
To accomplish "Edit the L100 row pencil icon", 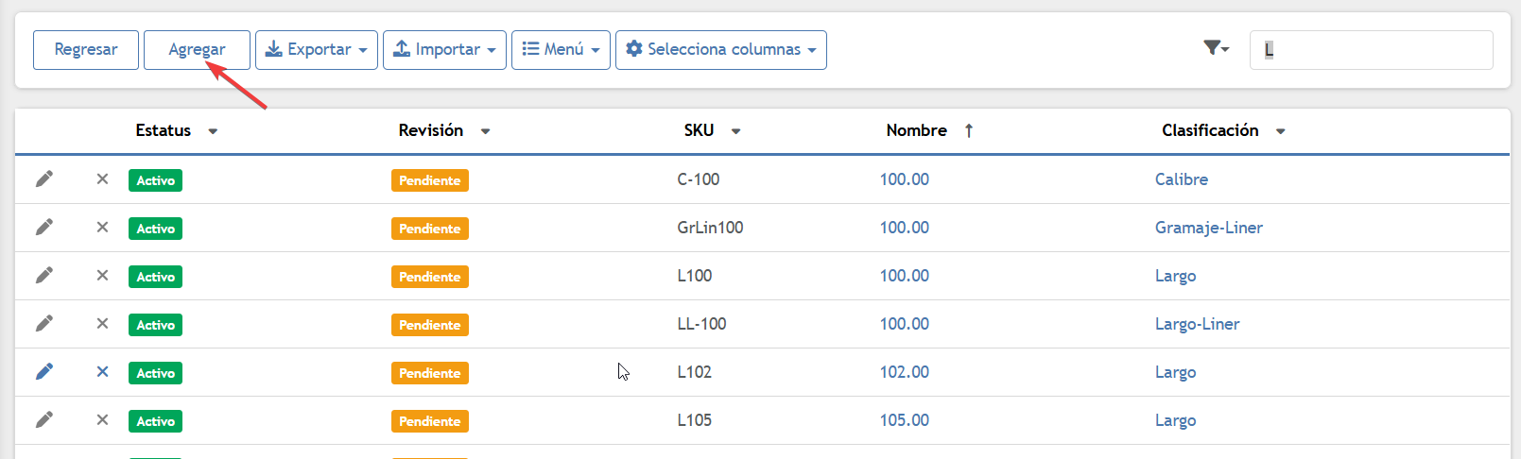I will coord(44,276).
